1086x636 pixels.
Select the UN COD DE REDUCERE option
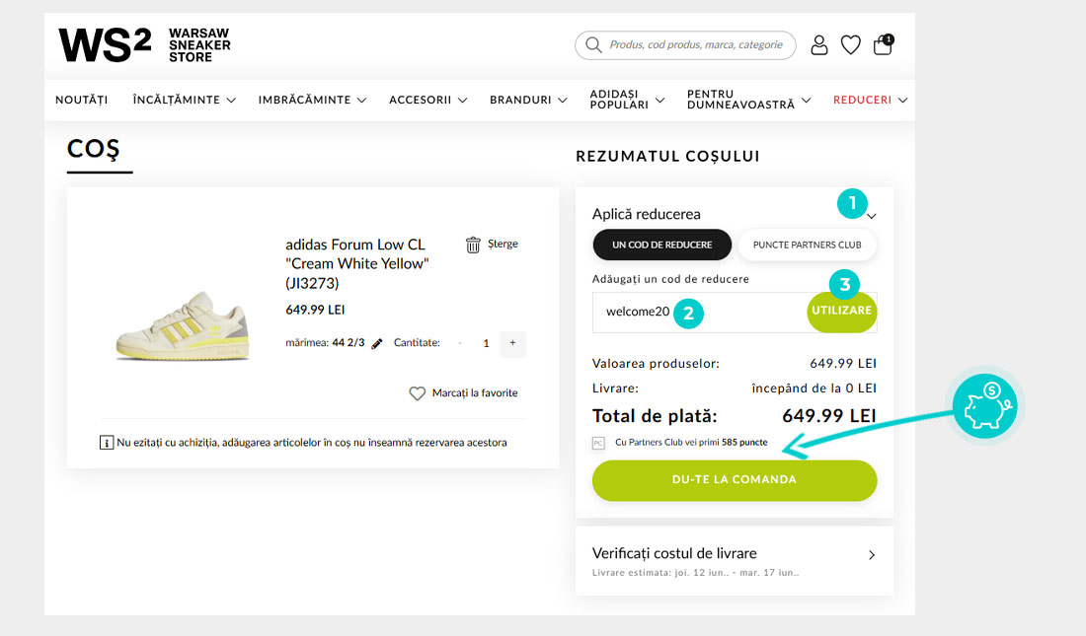661,245
